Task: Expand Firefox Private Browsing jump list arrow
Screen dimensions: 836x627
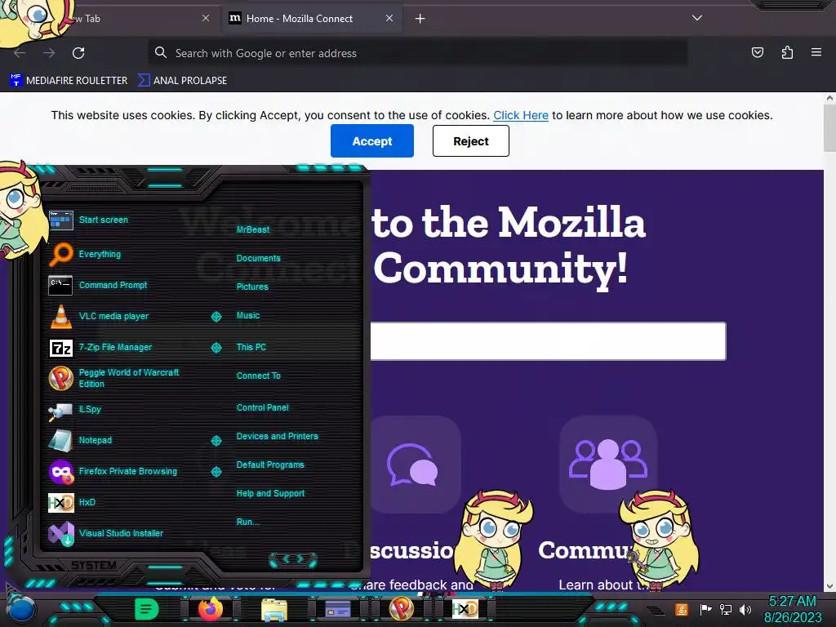Action: [216, 471]
